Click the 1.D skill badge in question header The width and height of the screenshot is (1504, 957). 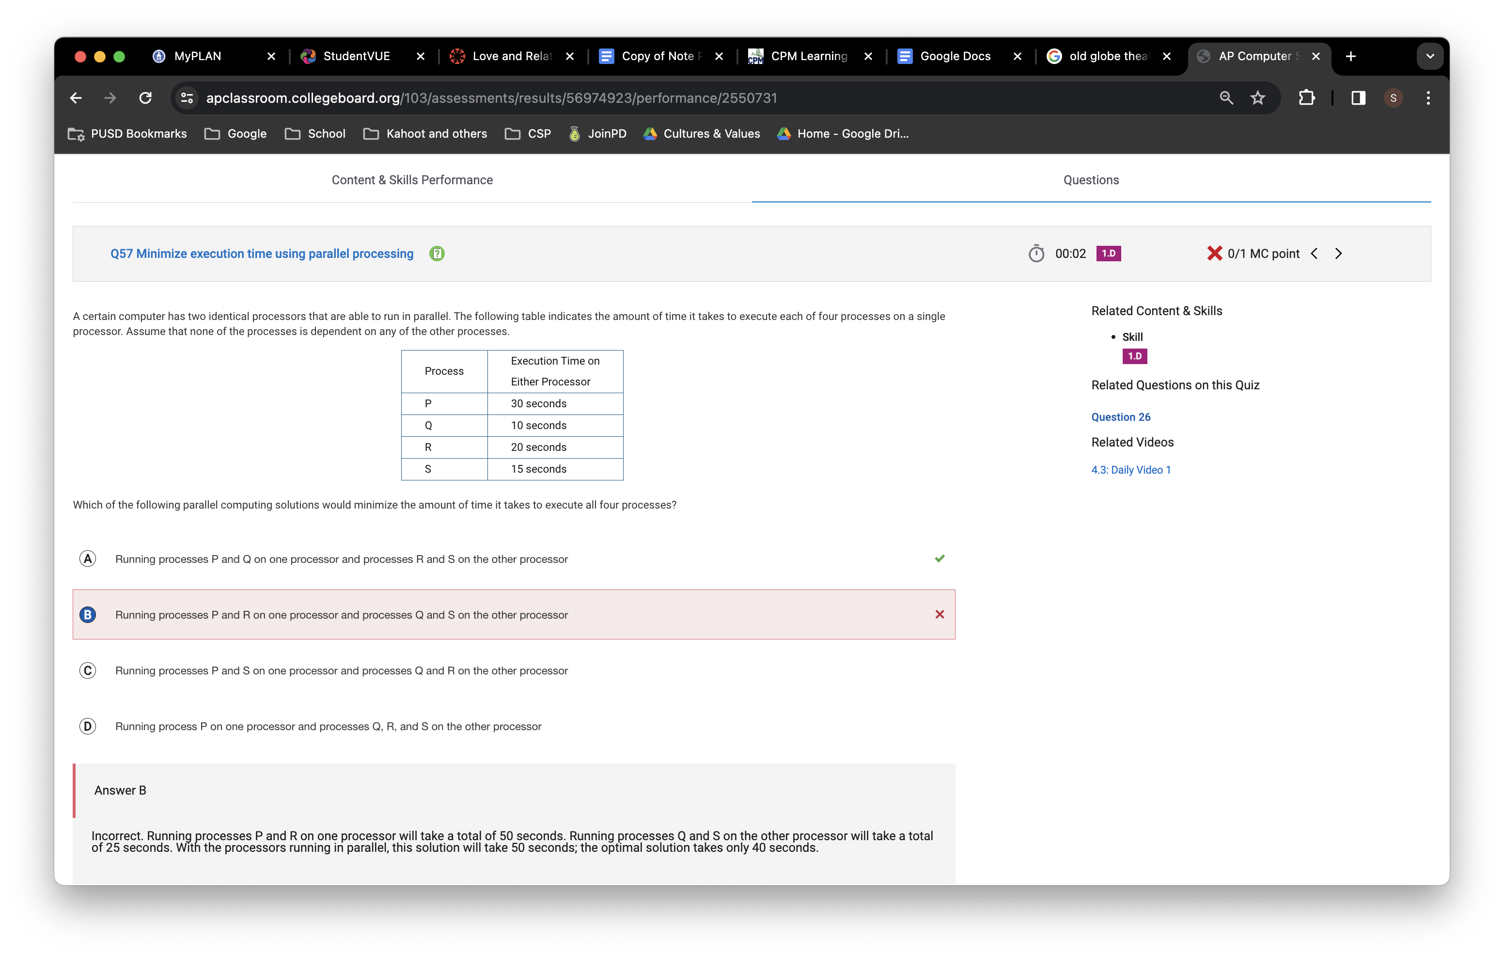pyautogui.click(x=1108, y=254)
